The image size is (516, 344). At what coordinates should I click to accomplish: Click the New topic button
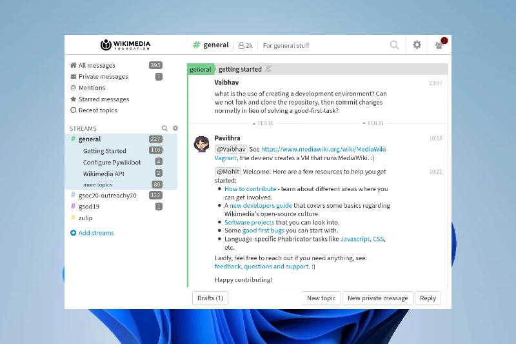click(321, 298)
